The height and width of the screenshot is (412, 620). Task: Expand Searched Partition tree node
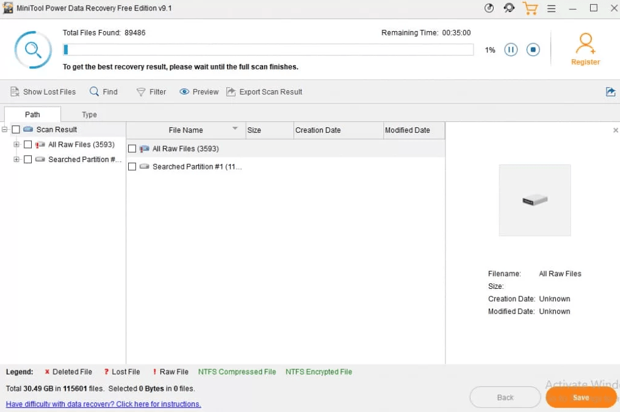pos(16,160)
